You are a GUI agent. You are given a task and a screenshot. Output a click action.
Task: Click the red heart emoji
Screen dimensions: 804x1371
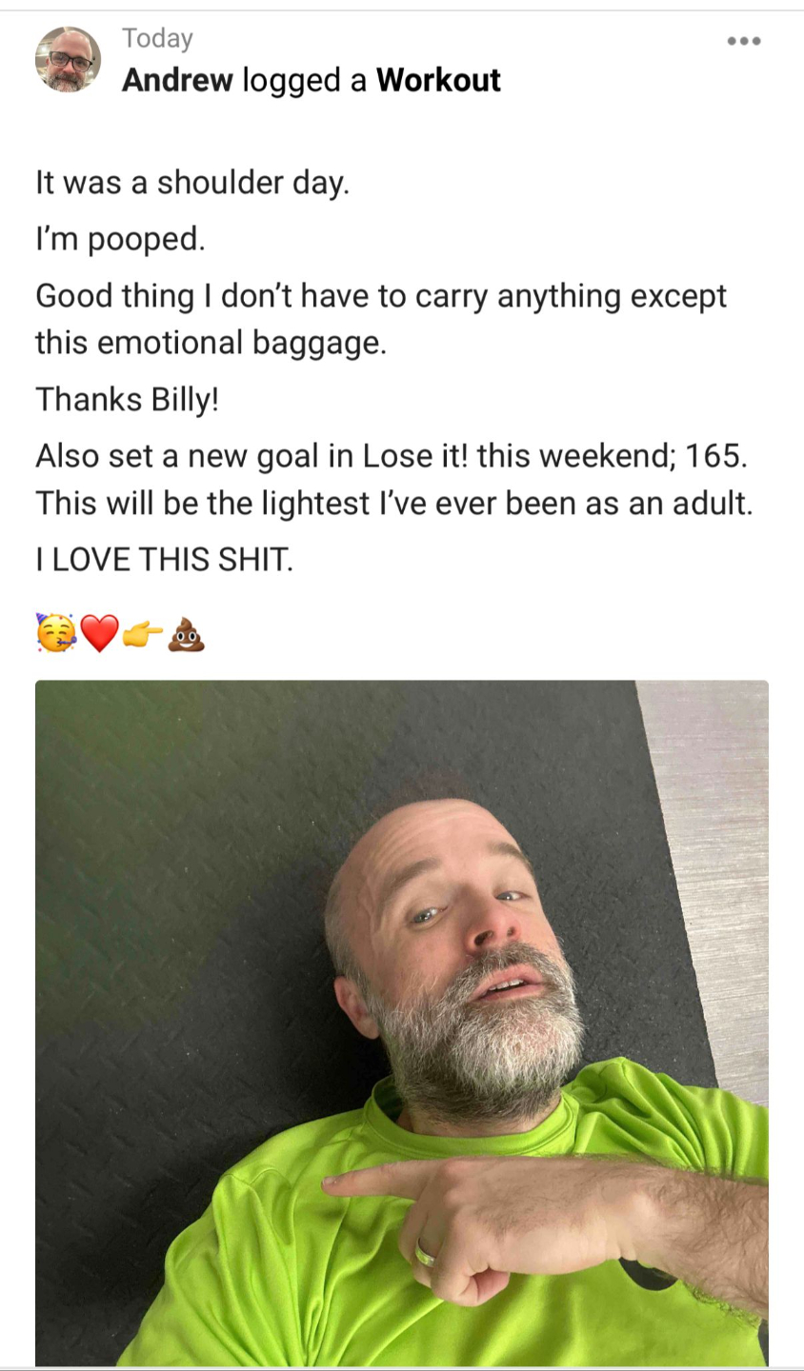[x=99, y=633]
